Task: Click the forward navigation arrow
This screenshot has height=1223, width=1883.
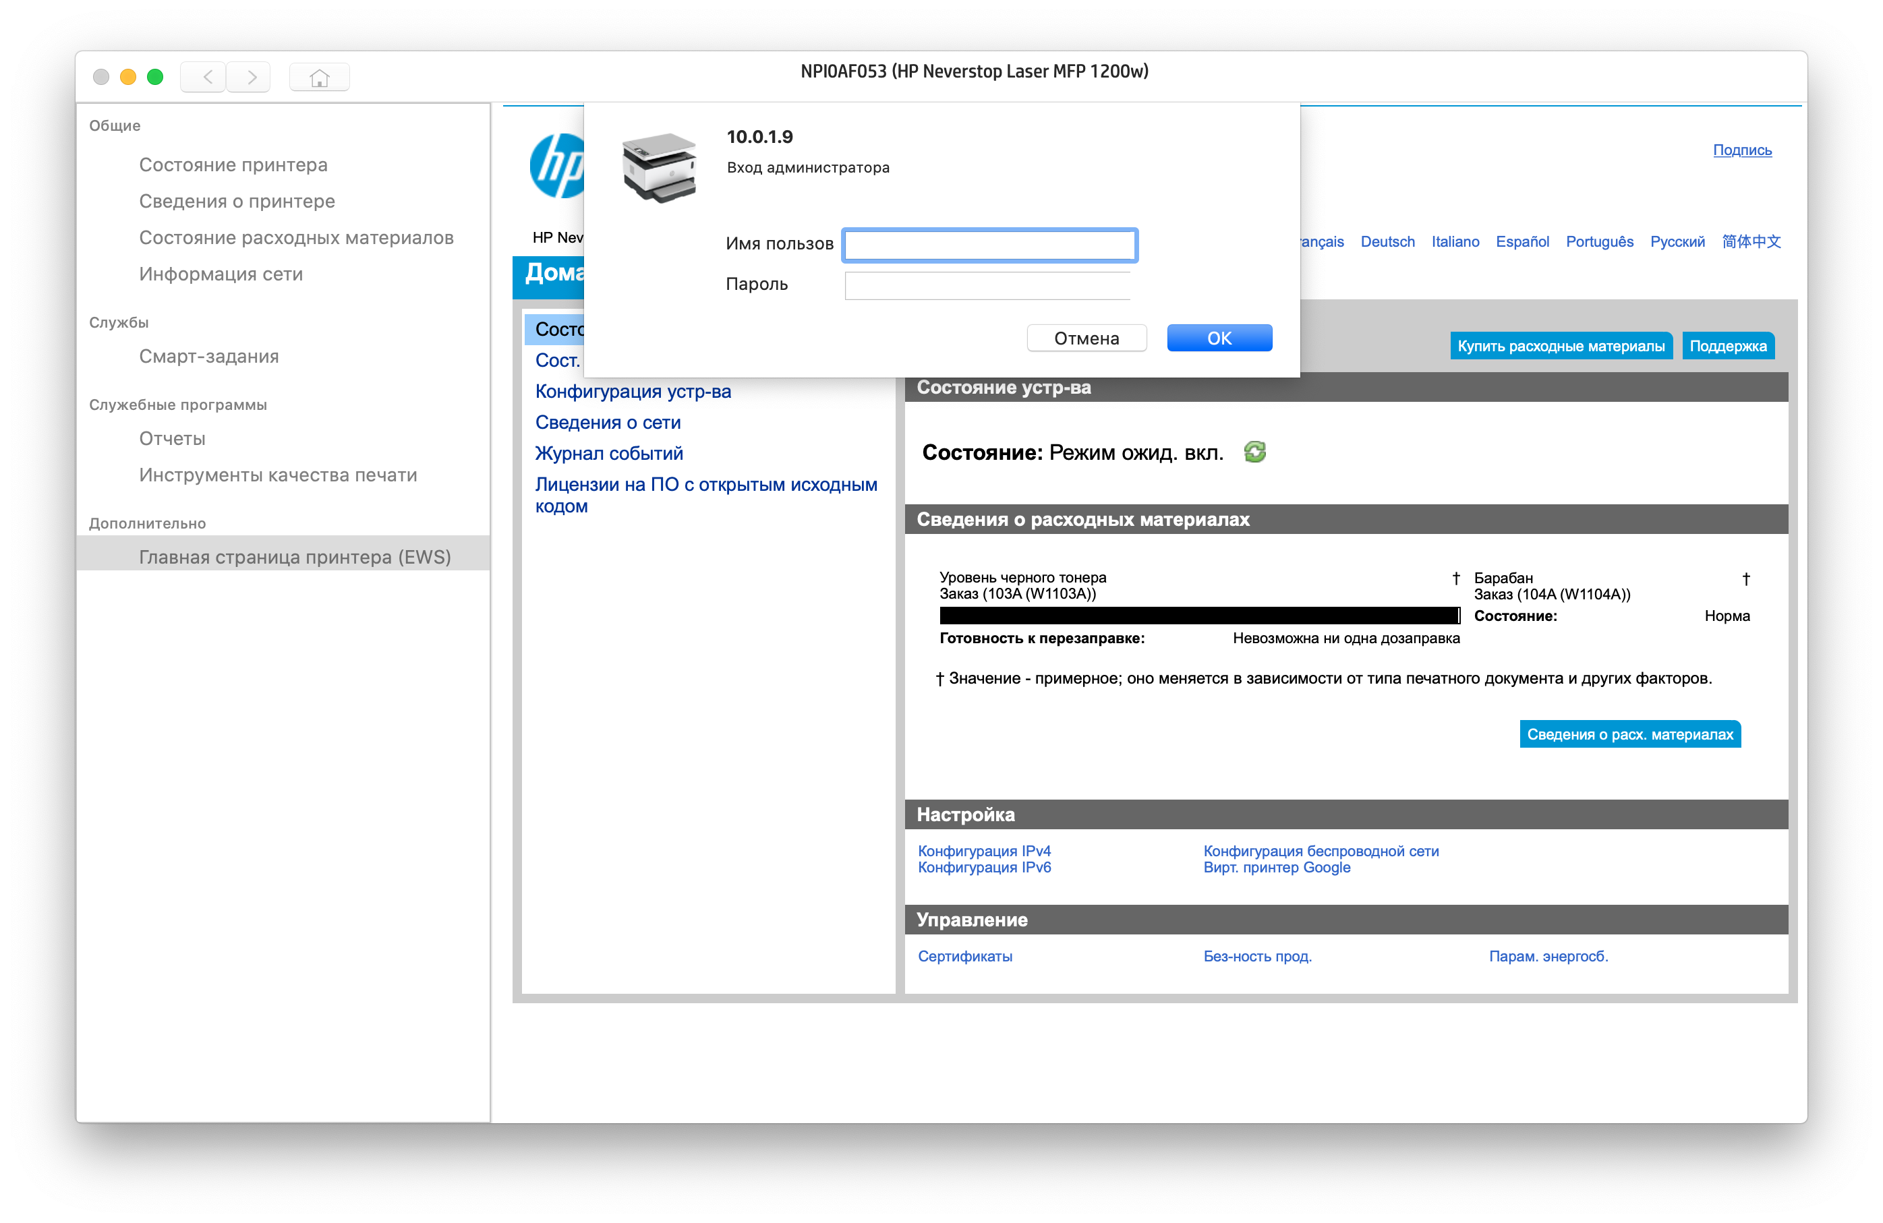Action: pyautogui.click(x=250, y=77)
